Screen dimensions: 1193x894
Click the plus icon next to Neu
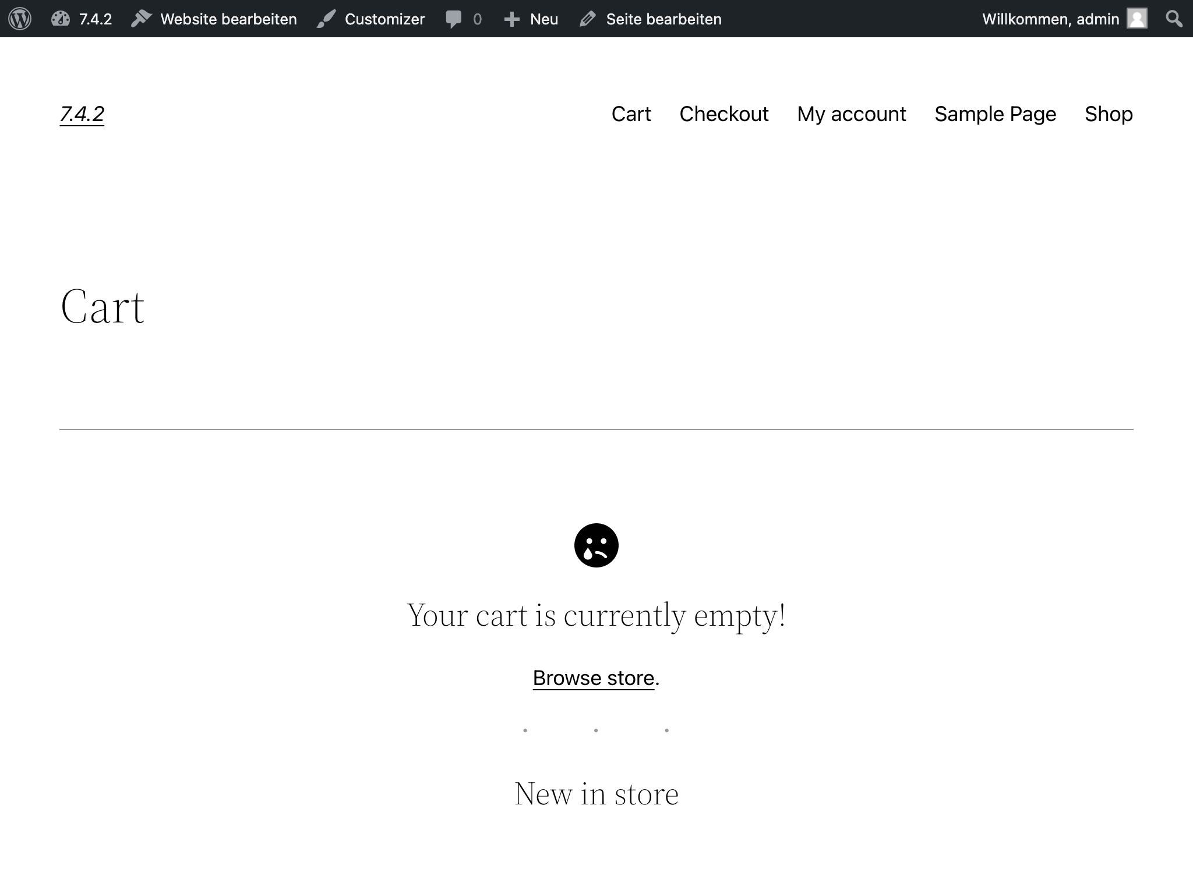coord(511,18)
